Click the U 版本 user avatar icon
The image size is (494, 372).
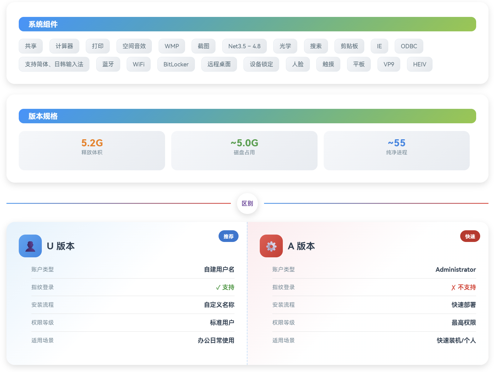[x=30, y=246]
